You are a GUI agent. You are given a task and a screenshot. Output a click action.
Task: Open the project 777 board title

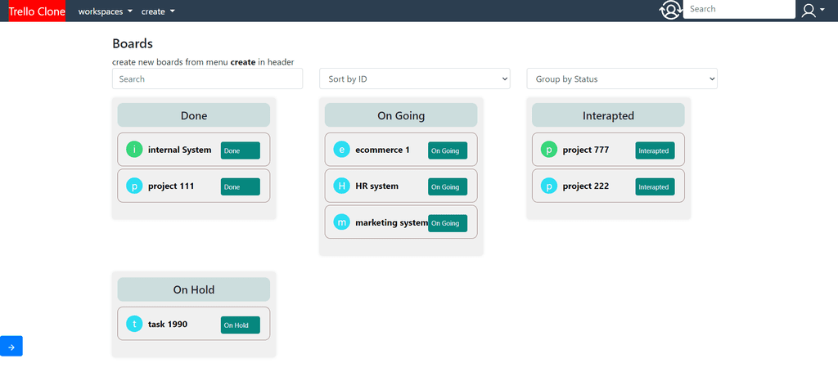pyautogui.click(x=586, y=150)
